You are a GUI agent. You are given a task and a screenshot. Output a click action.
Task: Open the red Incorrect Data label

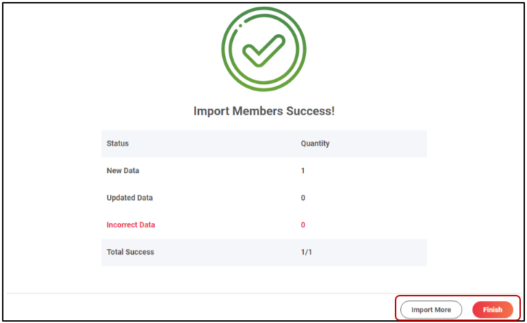click(x=131, y=224)
